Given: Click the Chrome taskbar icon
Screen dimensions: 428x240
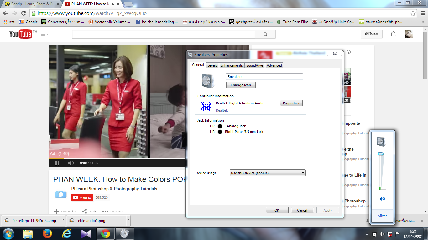Looking at the screenshot, I should tap(106, 234).
